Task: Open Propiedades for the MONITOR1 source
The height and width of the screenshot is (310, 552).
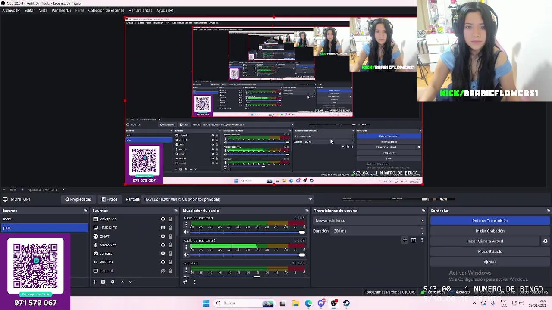Action: [x=78, y=199]
